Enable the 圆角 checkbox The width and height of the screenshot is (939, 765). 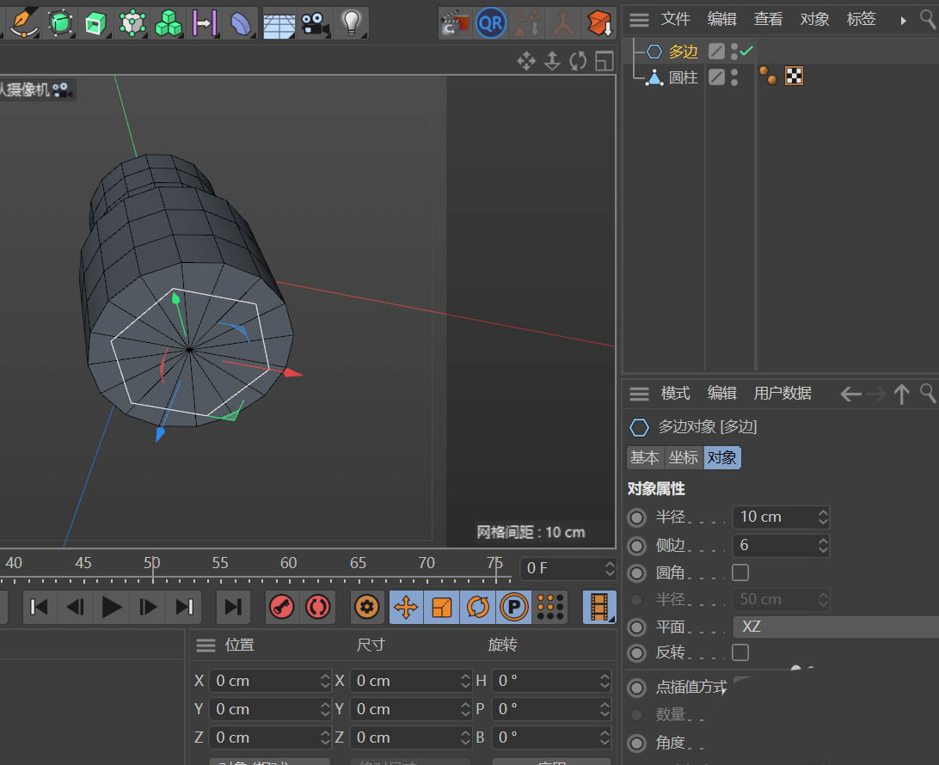740,572
